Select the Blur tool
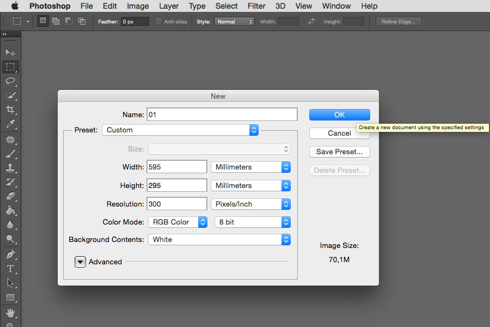Screen dimensions: 490x327 10,225
